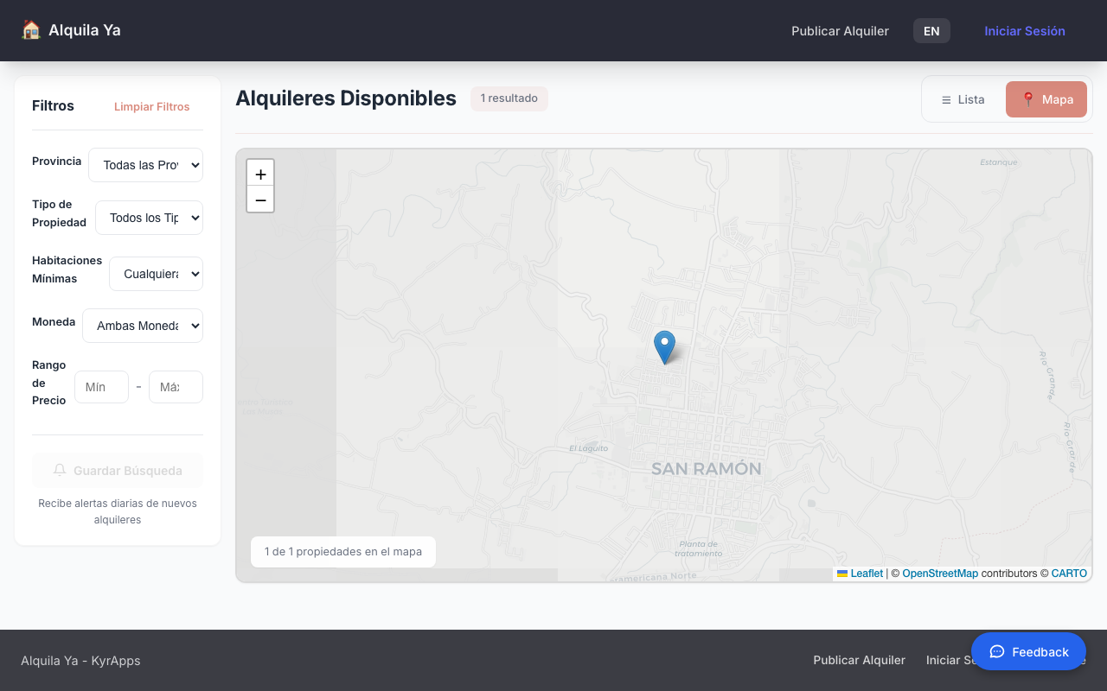
Task: Click the Leaflet attribution link
Action: (866, 574)
